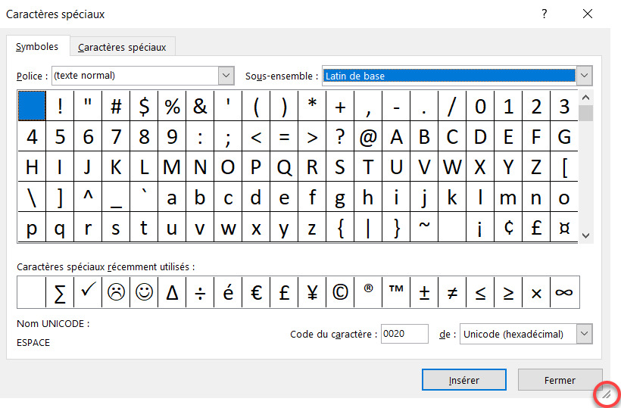
Task: Select the percent sign character
Action: click(172, 106)
